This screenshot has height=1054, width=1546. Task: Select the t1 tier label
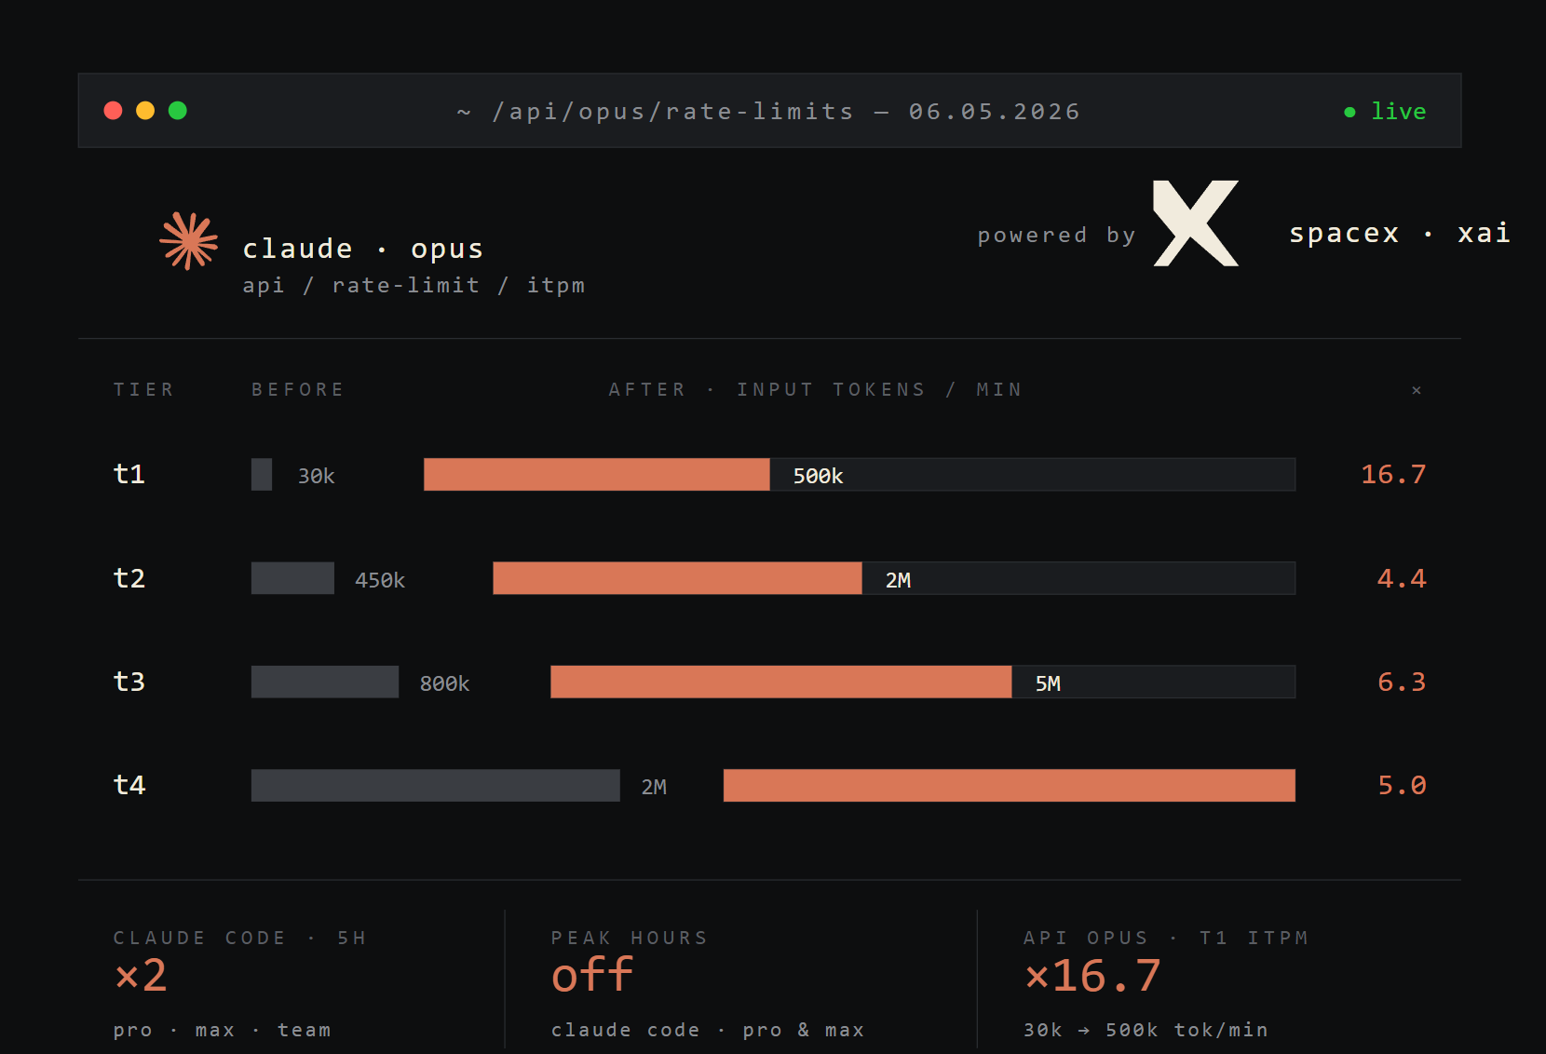(x=129, y=474)
